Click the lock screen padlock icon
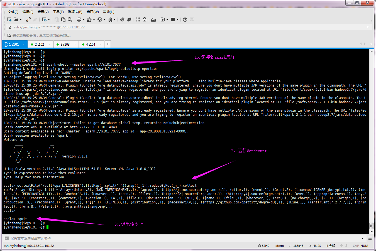The width and height of the screenshot is (376, 251). coord(145,19)
